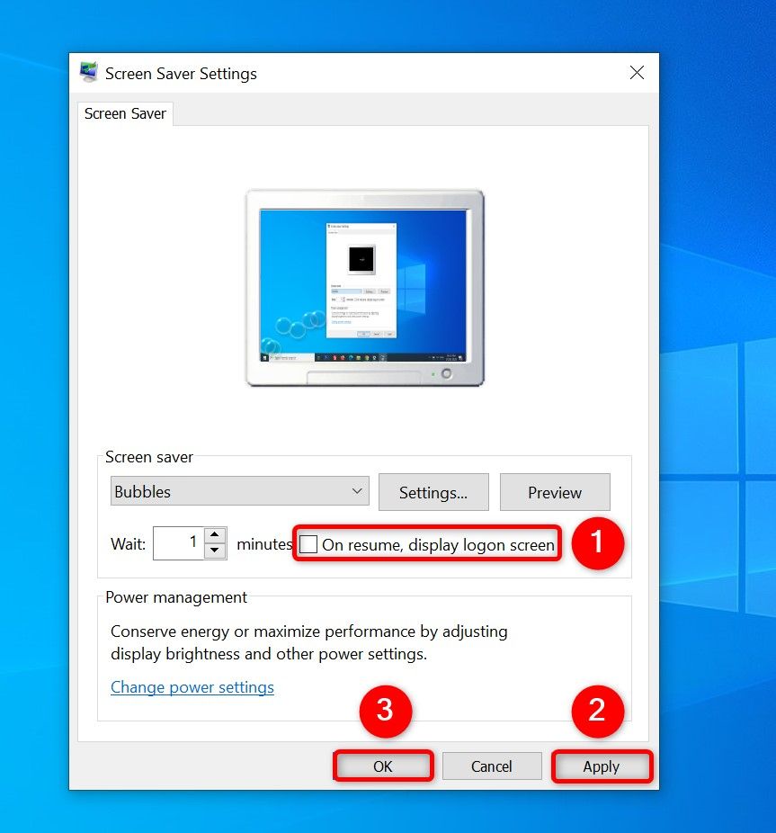This screenshot has width=776, height=833.
Task: Preview the Bubbles screen saver
Action: tap(555, 491)
